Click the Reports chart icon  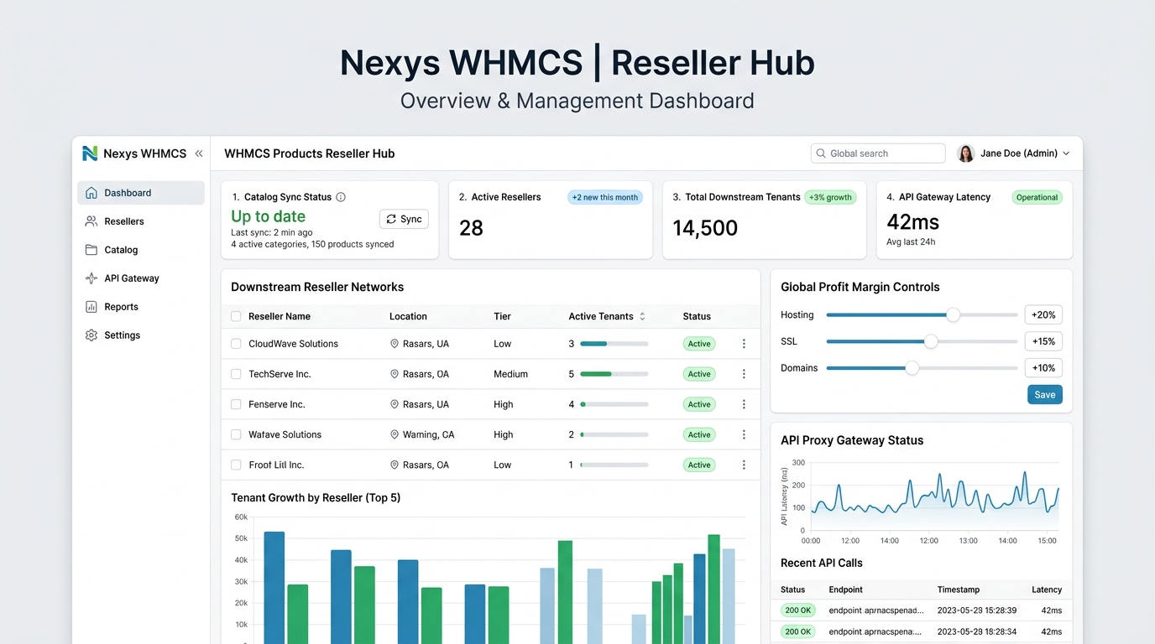[91, 307]
